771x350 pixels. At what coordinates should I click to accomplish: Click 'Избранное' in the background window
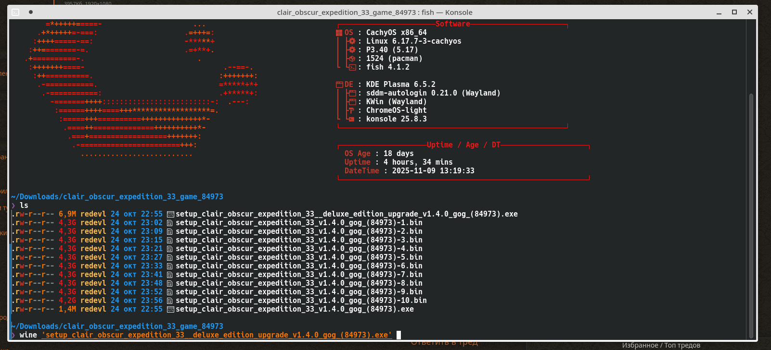pyautogui.click(x=640, y=345)
